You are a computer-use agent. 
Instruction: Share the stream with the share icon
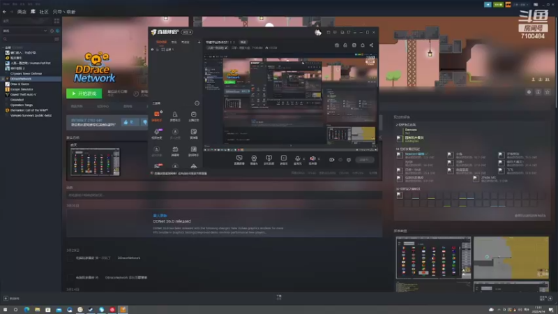click(371, 45)
